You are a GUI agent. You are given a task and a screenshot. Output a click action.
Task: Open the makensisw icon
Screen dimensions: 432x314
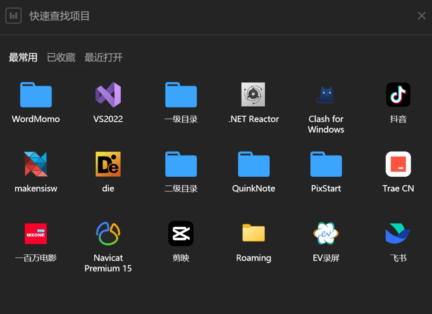[36, 164]
